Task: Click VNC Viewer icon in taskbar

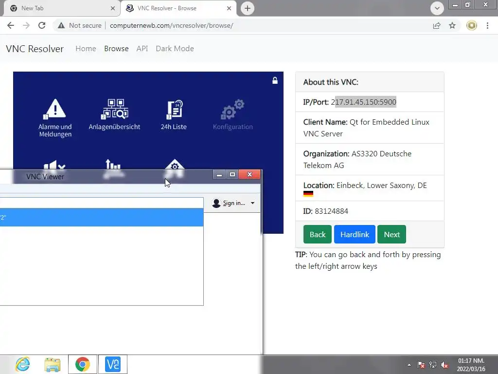Action: pos(113,364)
